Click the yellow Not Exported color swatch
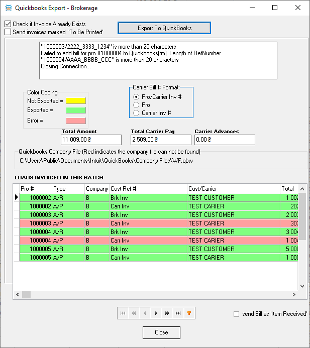310x348 pixels. pos(76,101)
